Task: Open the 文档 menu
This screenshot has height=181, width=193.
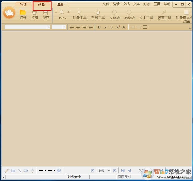Action: (x=126, y=4)
